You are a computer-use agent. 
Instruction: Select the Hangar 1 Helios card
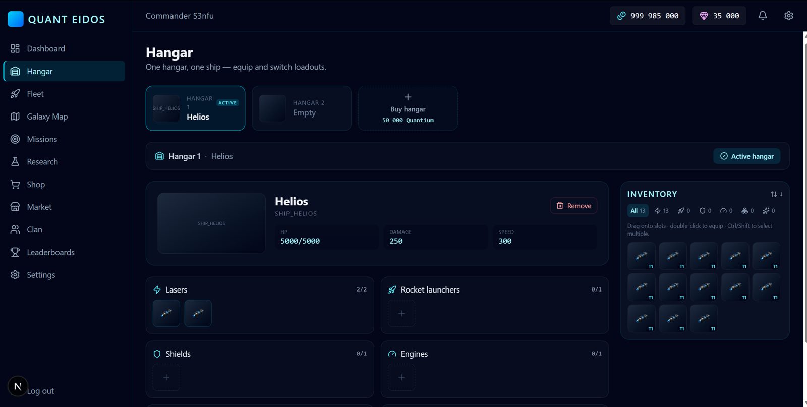pyautogui.click(x=195, y=108)
